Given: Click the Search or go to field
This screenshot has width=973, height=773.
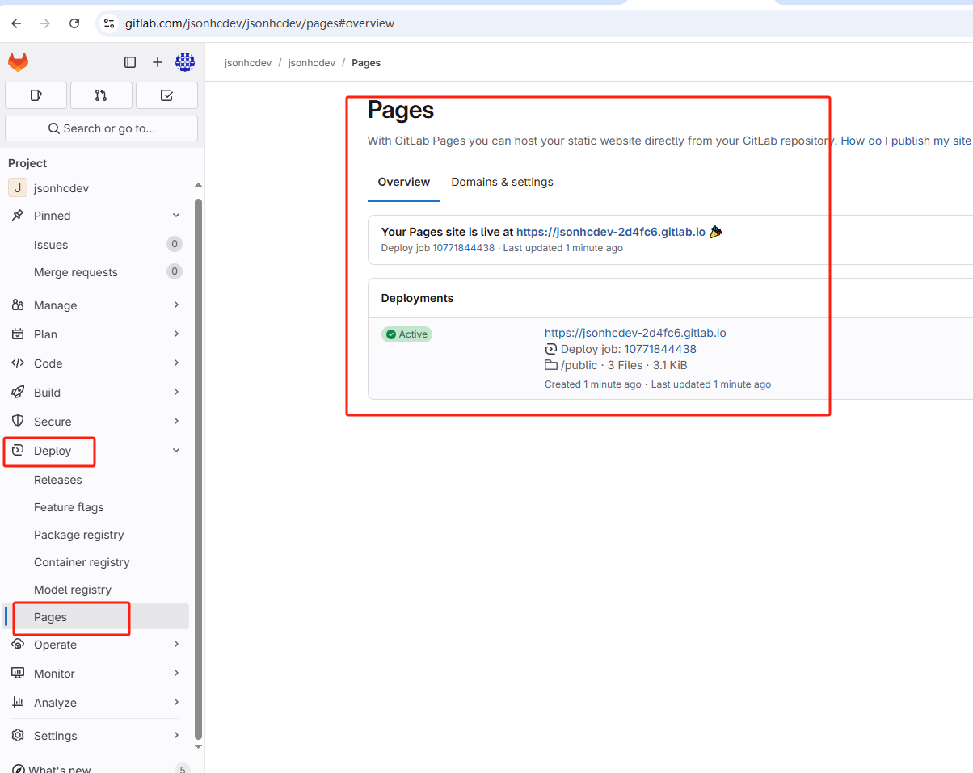Looking at the screenshot, I should [101, 128].
